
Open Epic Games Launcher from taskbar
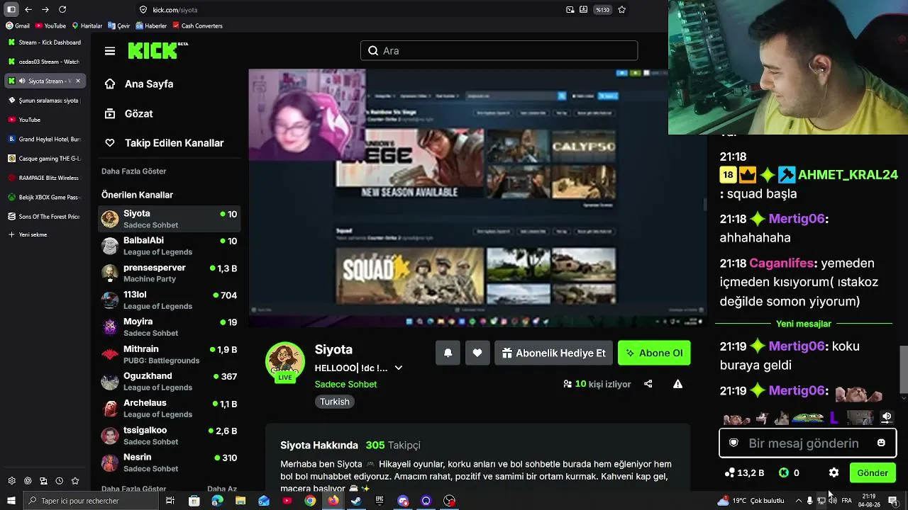[380, 501]
